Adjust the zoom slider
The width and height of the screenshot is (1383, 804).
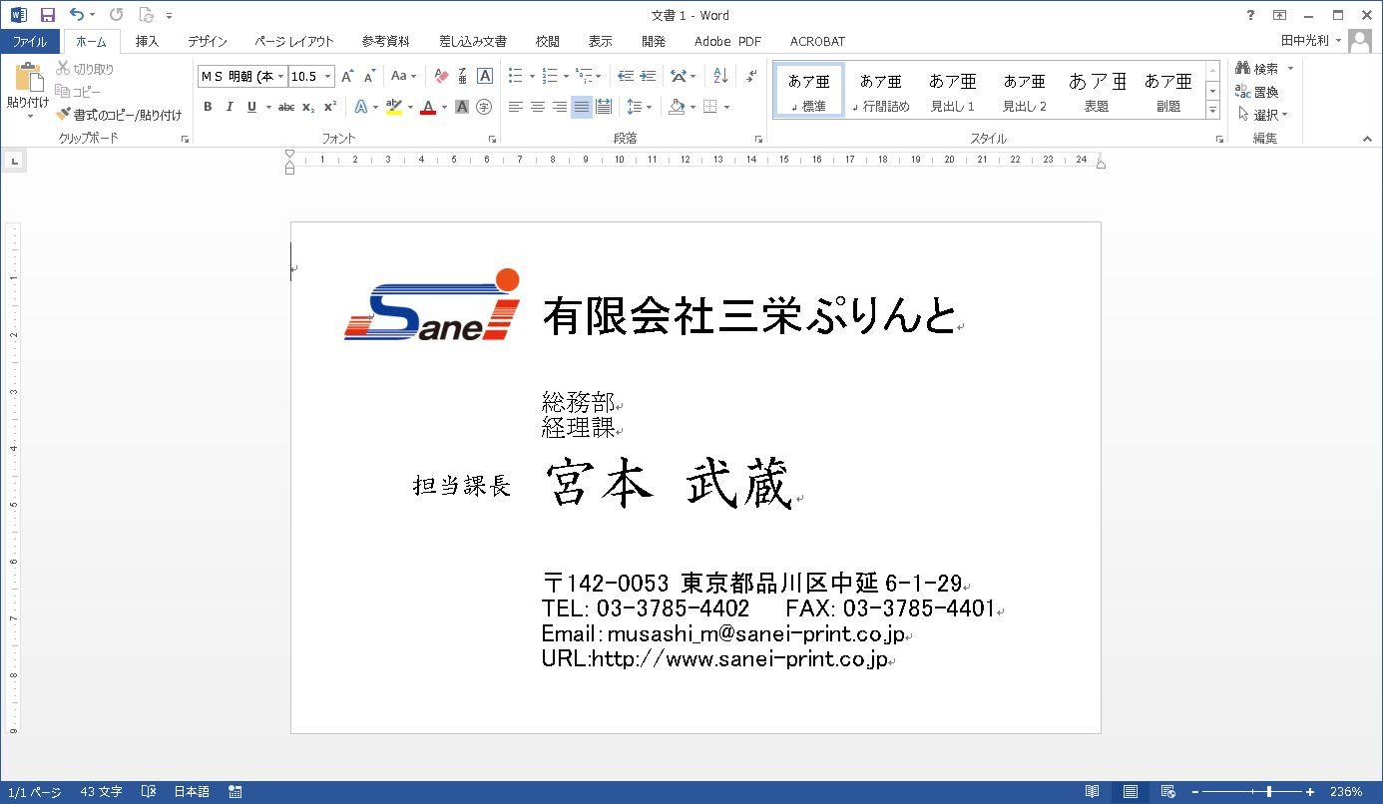click(1268, 791)
